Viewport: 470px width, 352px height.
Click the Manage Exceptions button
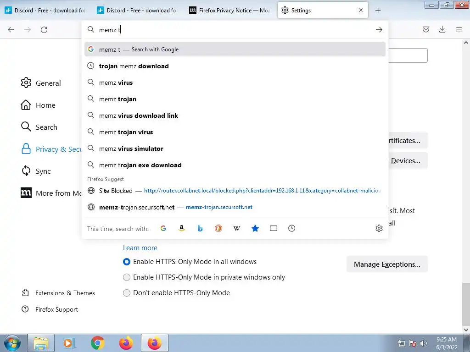coord(387,264)
